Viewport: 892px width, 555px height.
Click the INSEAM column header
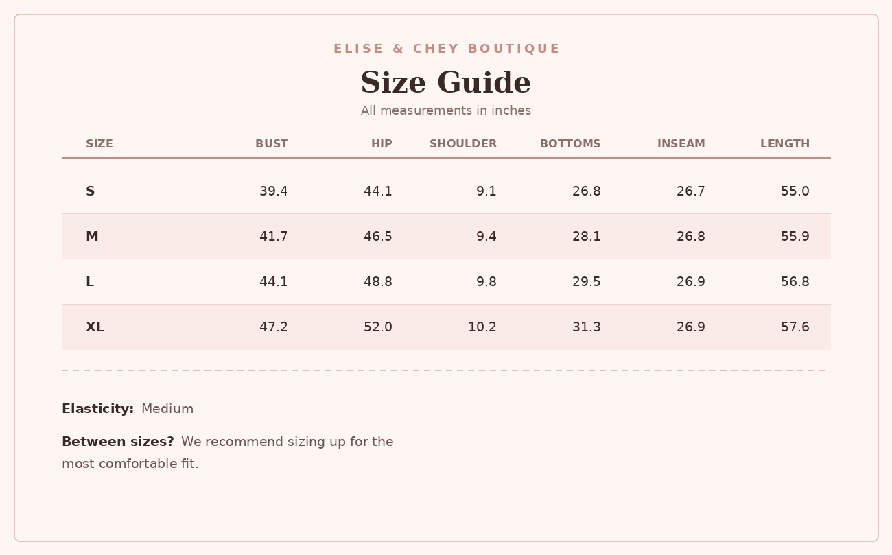point(681,144)
